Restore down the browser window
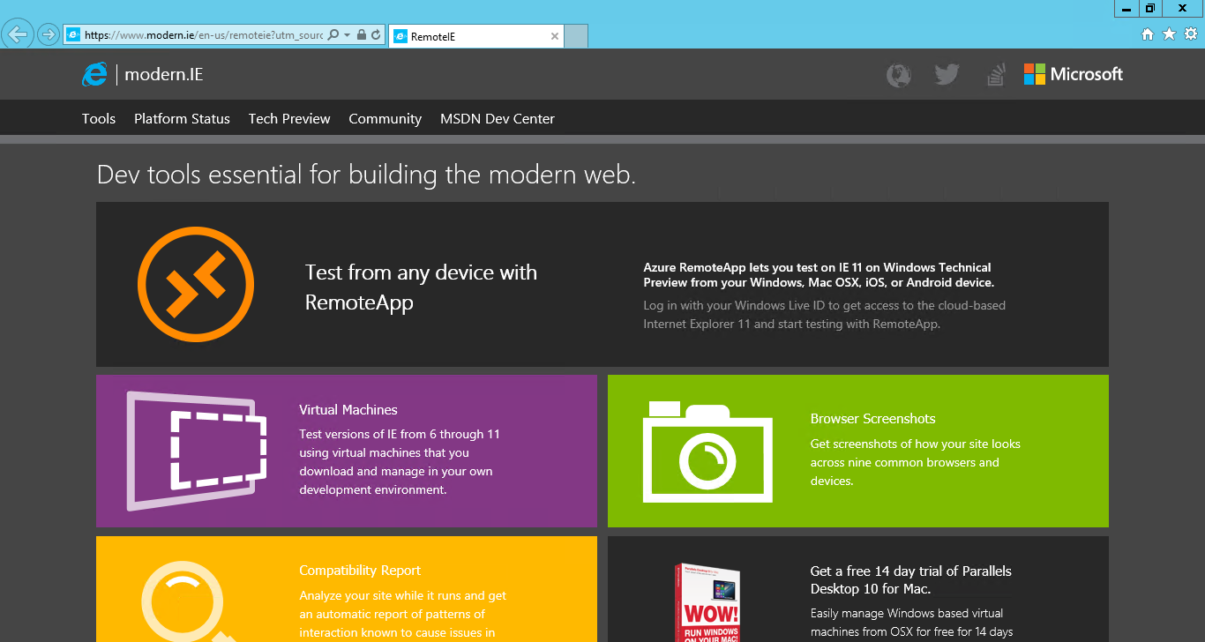Viewport: 1205px width, 642px height. pos(1150,8)
